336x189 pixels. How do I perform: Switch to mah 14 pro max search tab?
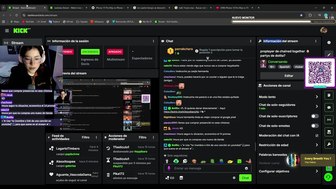point(193,8)
